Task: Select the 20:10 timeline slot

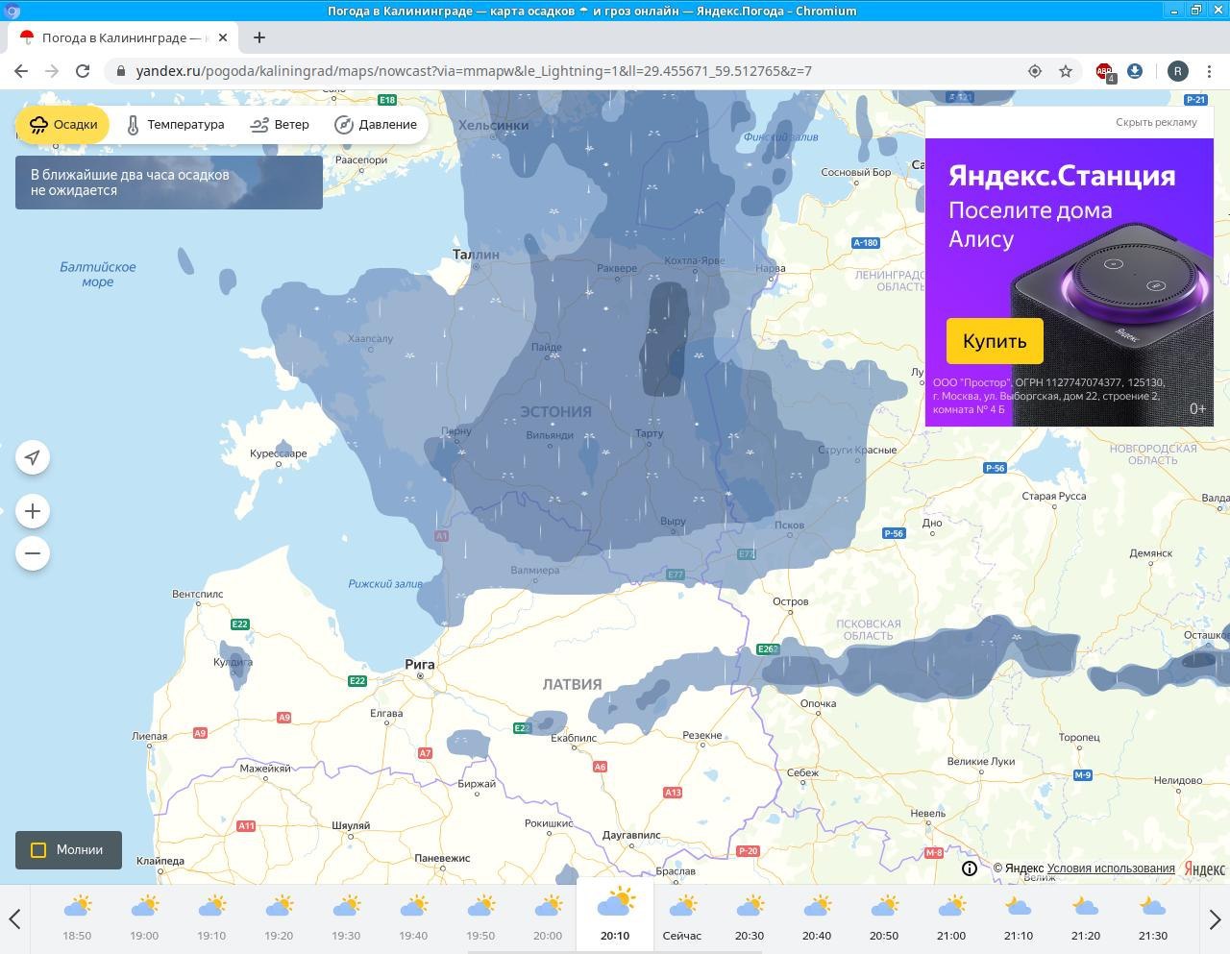Action: (615, 916)
